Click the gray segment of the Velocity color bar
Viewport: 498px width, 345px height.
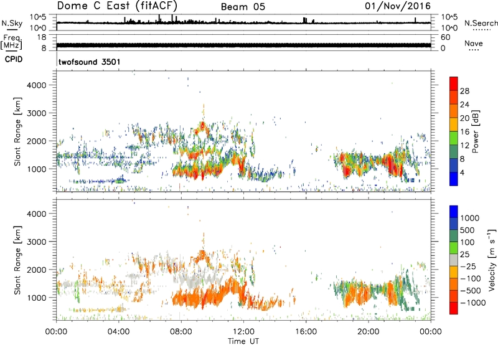coord(454,260)
